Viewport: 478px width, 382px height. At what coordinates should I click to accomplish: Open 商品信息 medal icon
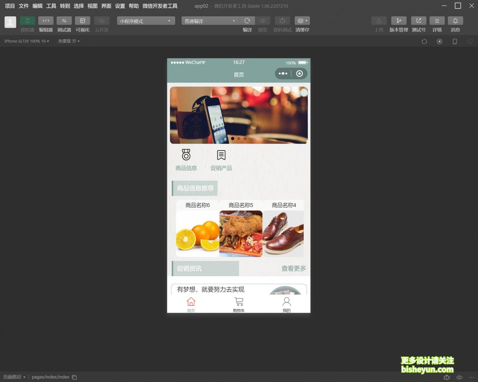(186, 155)
